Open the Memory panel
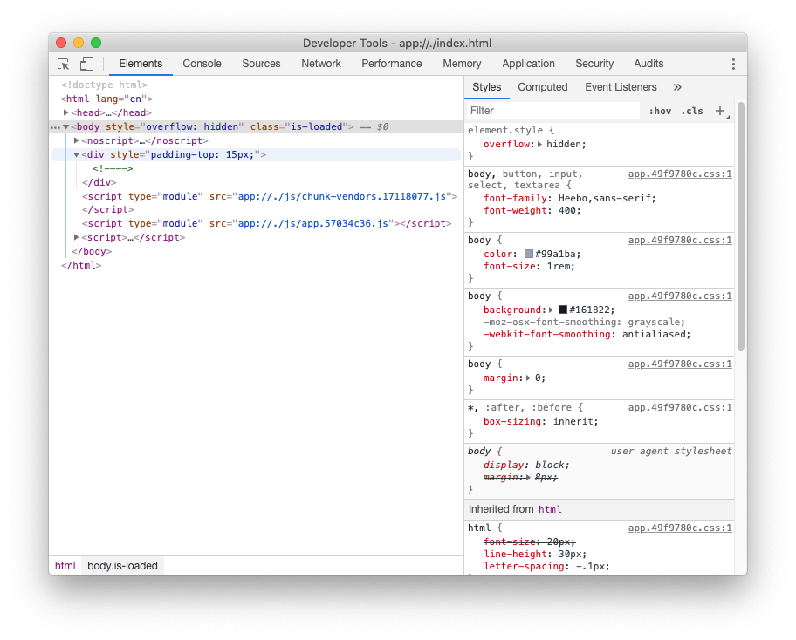Image resolution: width=796 pixels, height=640 pixels. tap(462, 64)
